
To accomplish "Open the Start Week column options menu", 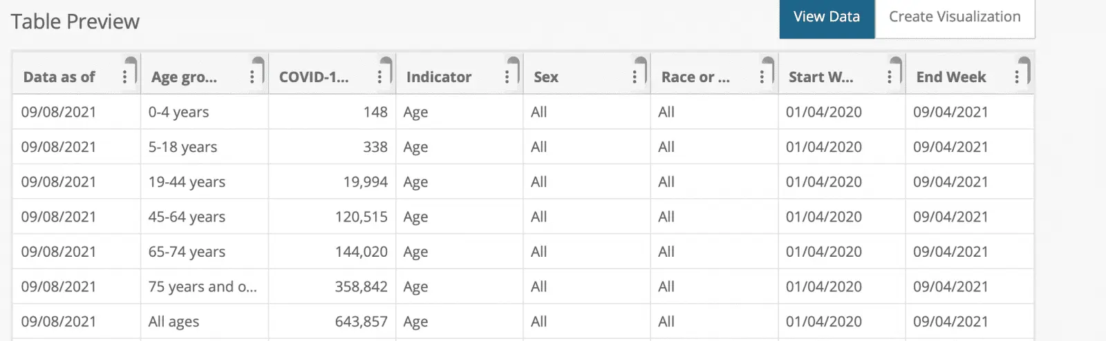I will click(x=890, y=77).
